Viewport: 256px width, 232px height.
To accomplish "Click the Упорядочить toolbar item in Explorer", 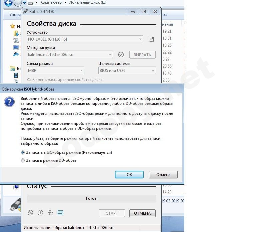I will (15, 15).
